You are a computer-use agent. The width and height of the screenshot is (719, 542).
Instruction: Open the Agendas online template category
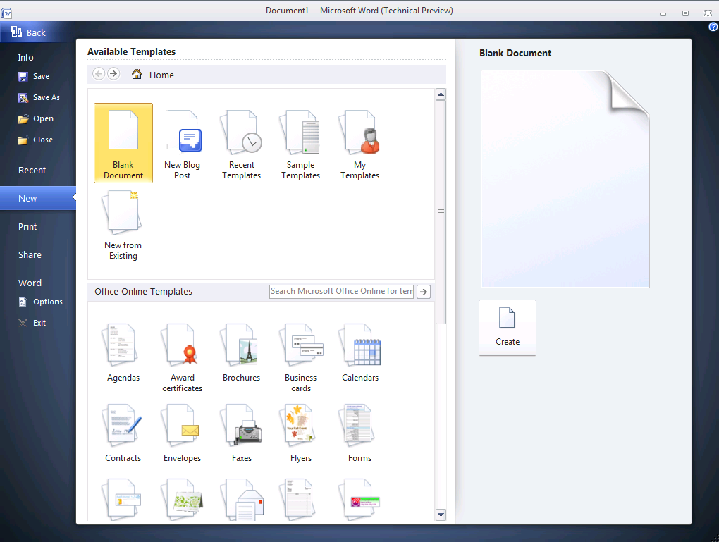point(123,353)
